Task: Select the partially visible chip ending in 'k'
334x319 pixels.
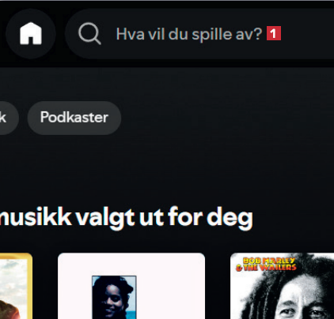Action: 9,118
